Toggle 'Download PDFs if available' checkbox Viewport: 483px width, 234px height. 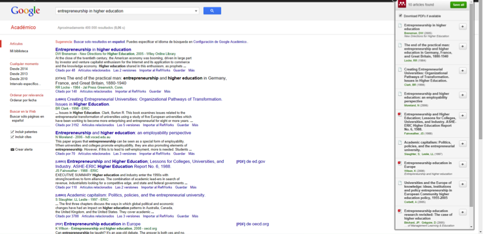(x=400, y=16)
